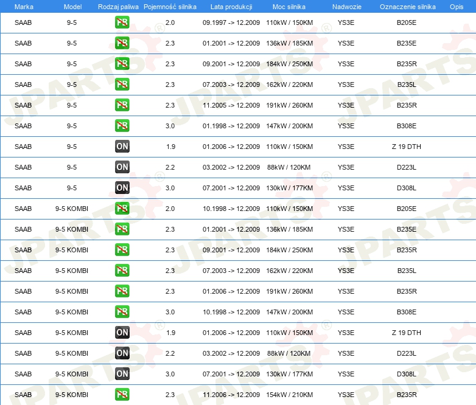Click the ON diesel icon in the 9-5 KOMBI D223L row
The width and height of the screenshot is (476, 405).
pyautogui.click(x=122, y=353)
